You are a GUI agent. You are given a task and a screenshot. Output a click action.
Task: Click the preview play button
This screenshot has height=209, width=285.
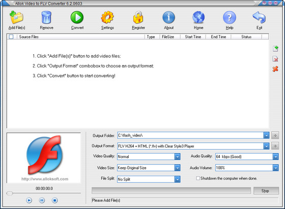click(29, 200)
